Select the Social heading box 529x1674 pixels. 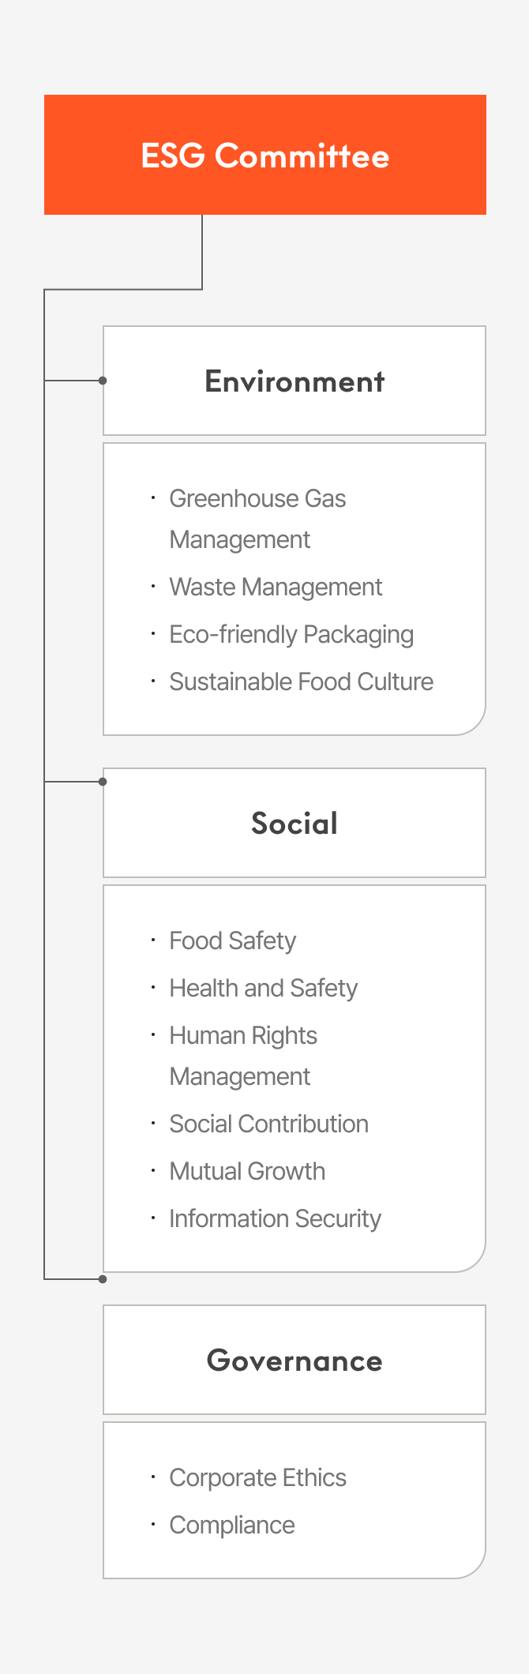(295, 823)
